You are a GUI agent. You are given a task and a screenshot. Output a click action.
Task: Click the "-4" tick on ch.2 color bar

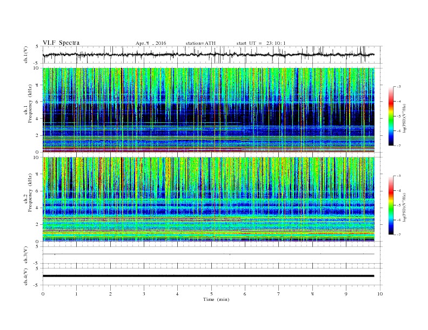pos(399,190)
